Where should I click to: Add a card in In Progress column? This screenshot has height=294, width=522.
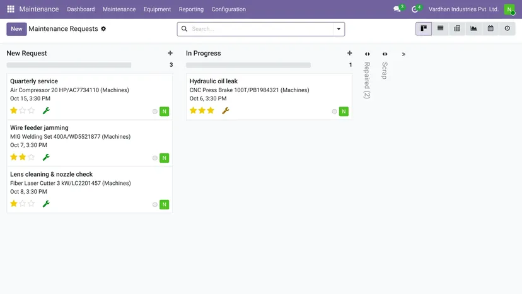(x=349, y=54)
